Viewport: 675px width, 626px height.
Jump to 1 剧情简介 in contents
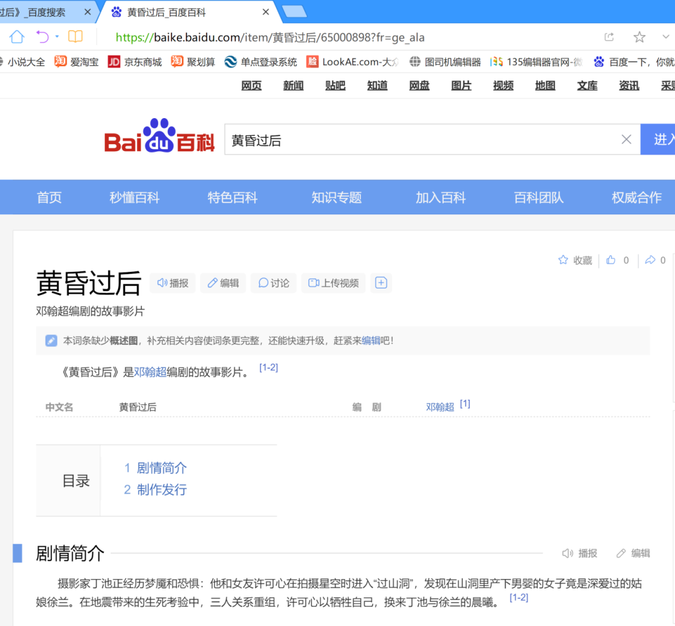[x=156, y=468]
